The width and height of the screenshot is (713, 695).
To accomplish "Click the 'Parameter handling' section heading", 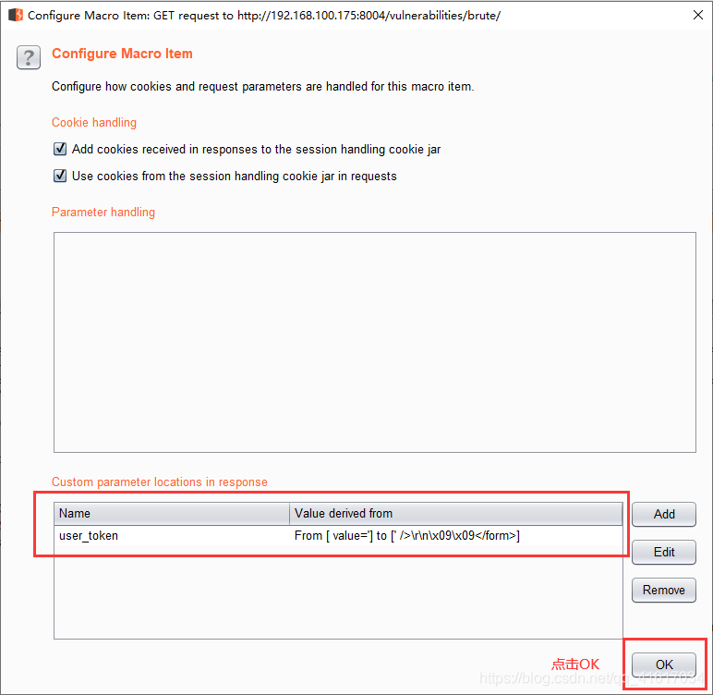I will point(103,212).
